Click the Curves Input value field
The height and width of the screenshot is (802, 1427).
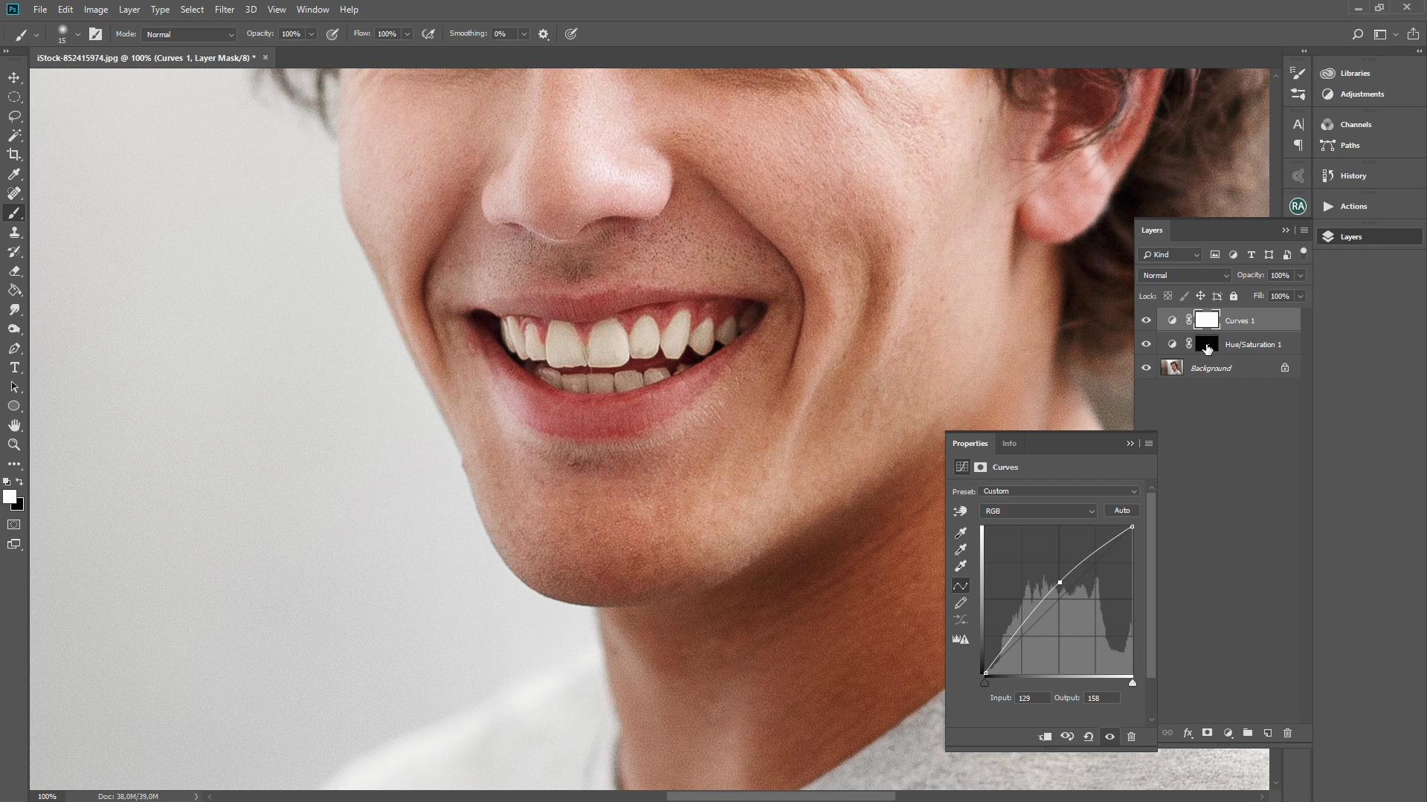(1032, 698)
